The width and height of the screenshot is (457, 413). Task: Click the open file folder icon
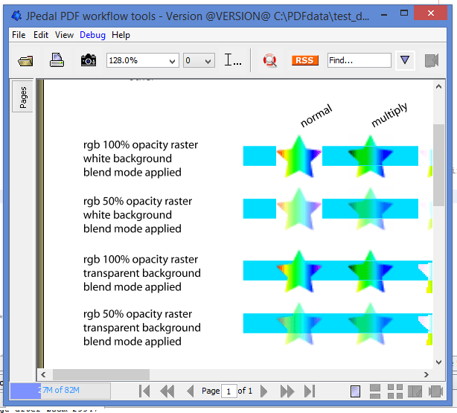[x=26, y=61]
